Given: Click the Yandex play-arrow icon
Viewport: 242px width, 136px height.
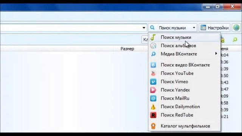Looking at the screenshot, I should tap(153, 90).
